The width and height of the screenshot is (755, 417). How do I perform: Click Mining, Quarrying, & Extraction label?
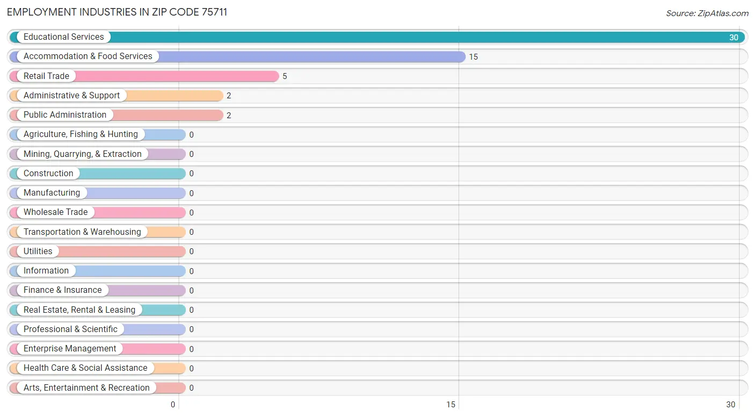point(83,154)
